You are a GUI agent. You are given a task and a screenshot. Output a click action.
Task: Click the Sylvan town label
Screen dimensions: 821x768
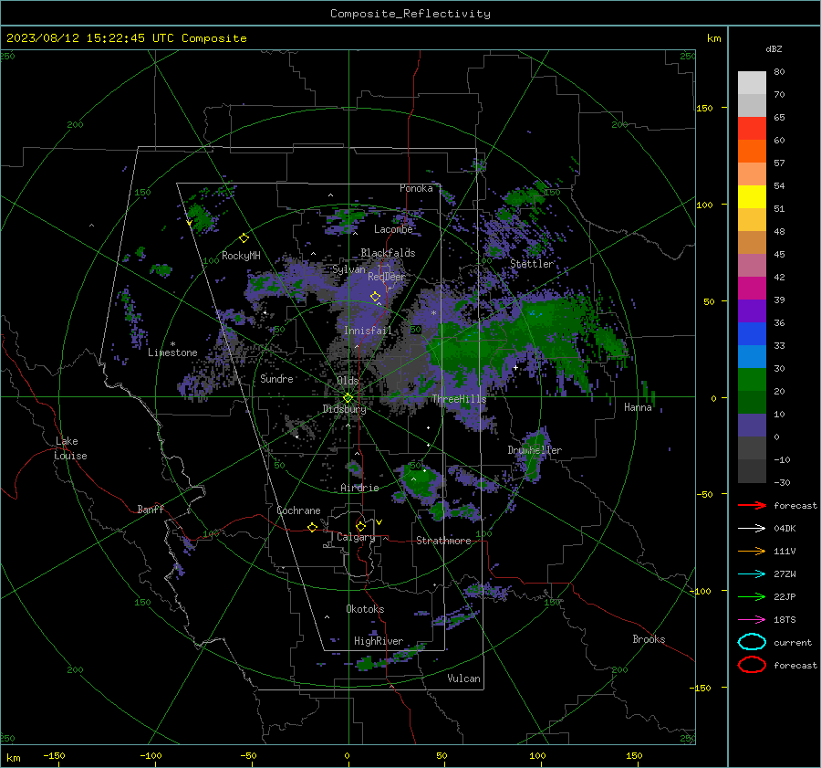pyautogui.click(x=348, y=269)
